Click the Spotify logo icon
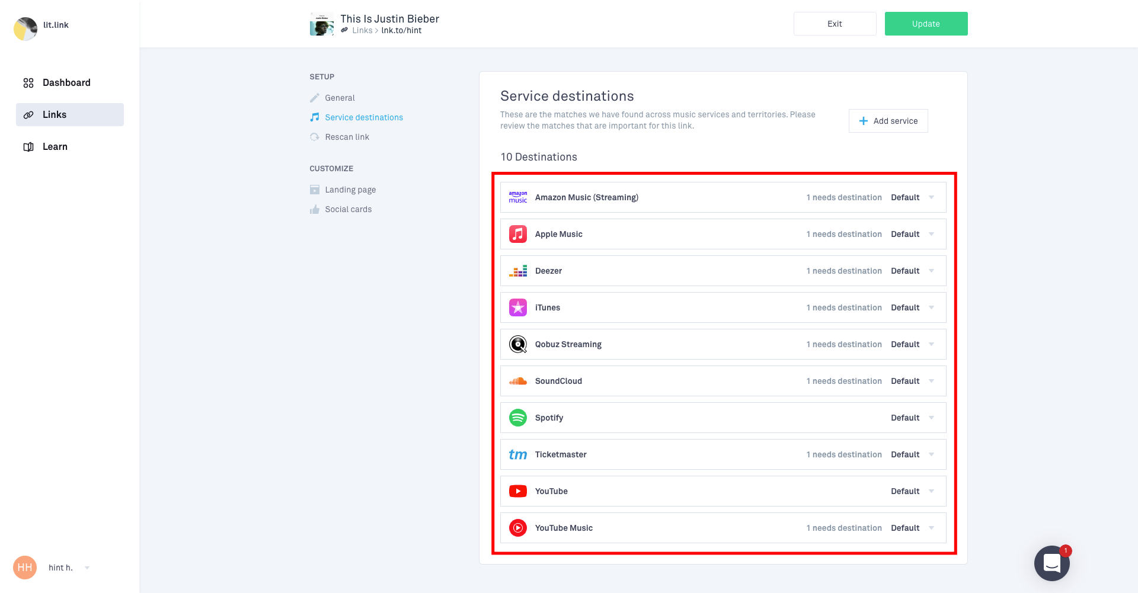This screenshot has width=1138, height=593. 517,418
